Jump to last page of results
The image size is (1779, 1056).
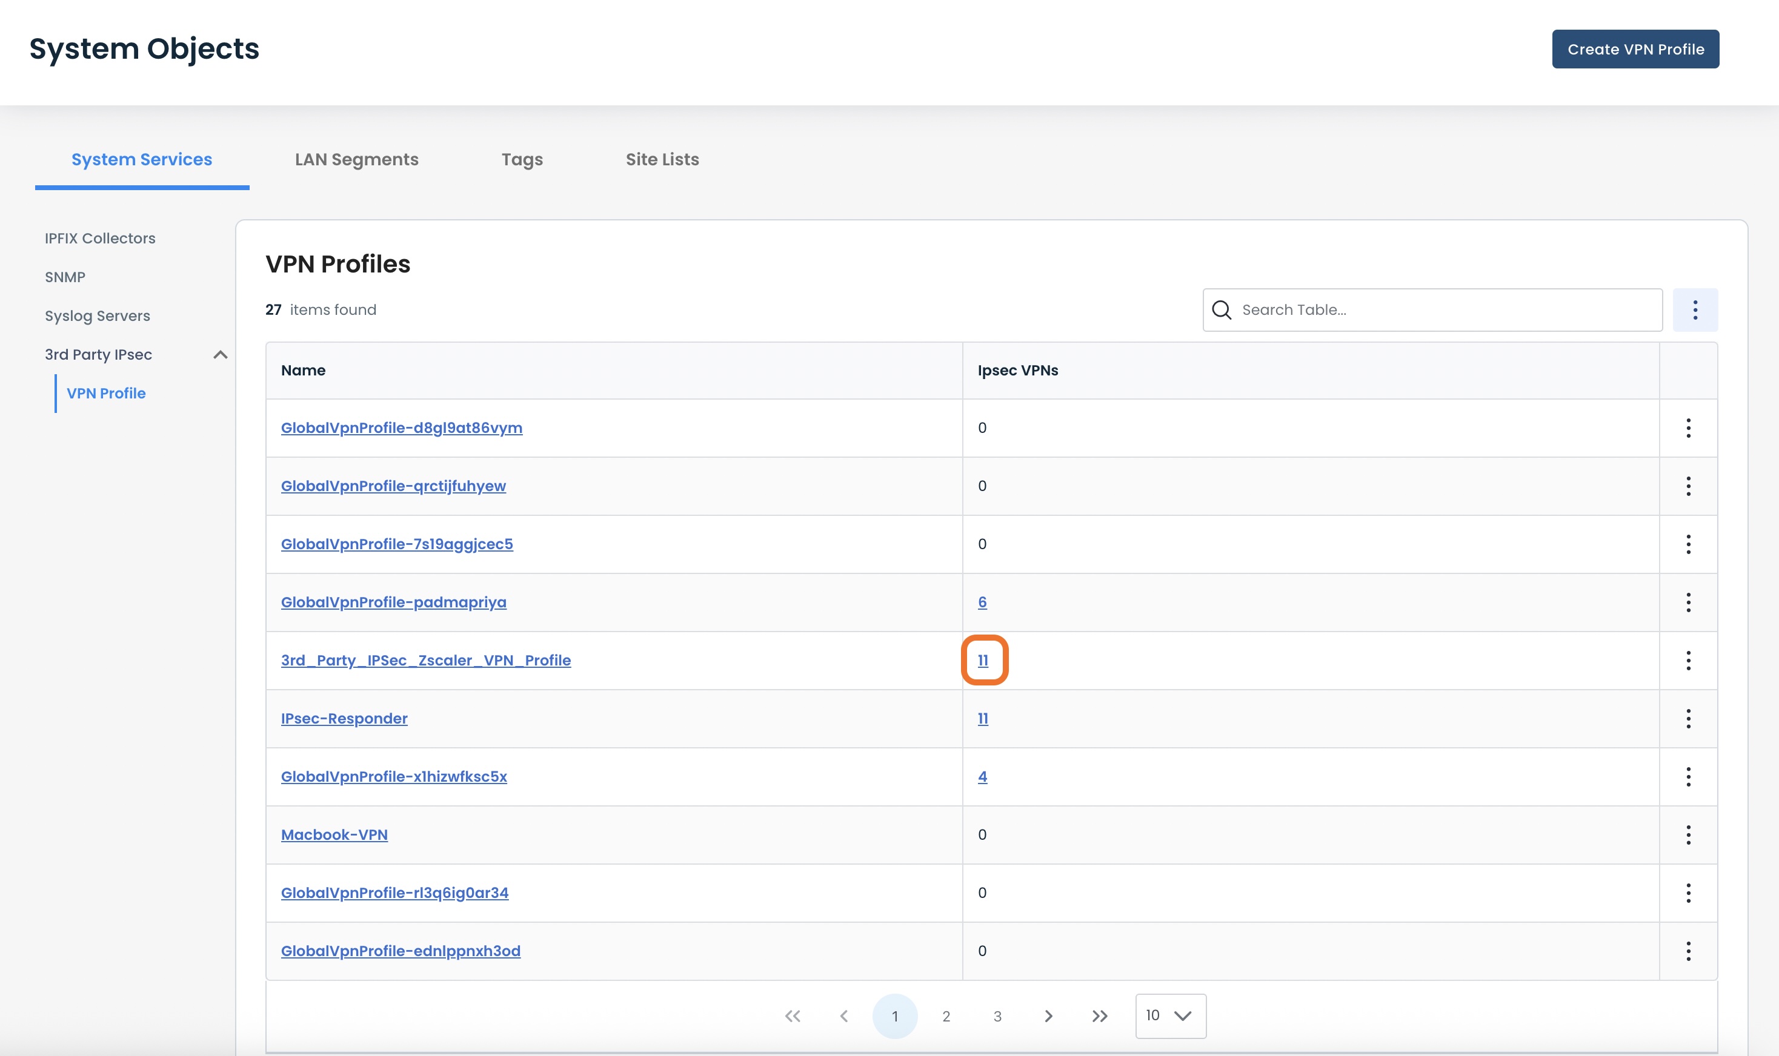[x=1099, y=1016]
